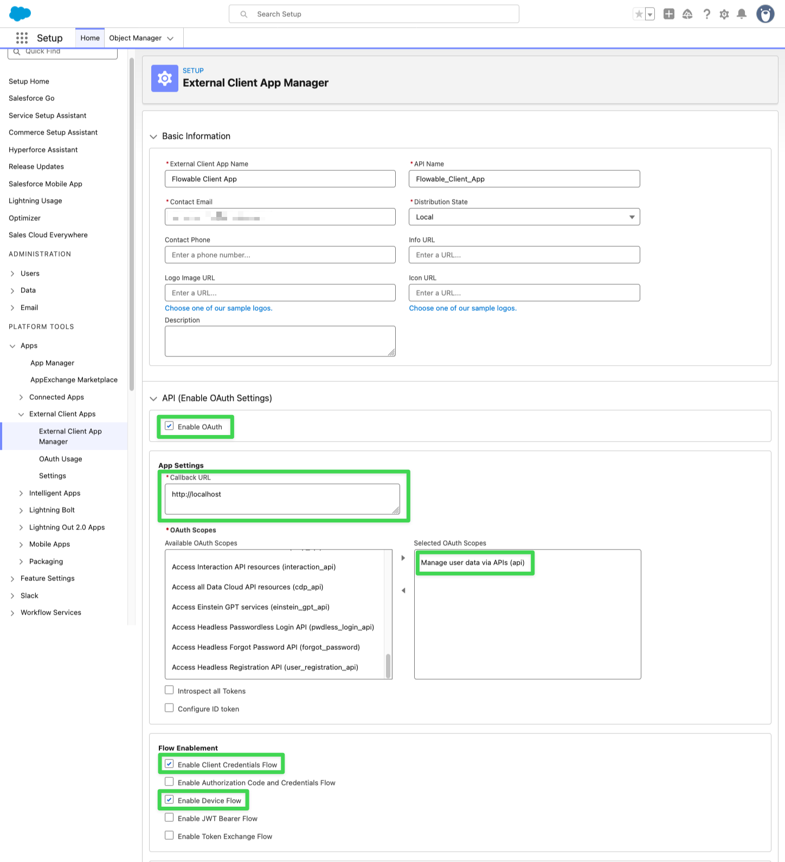Select Manage user data via APIs scope
The image size is (785, 862).
click(473, 563)
